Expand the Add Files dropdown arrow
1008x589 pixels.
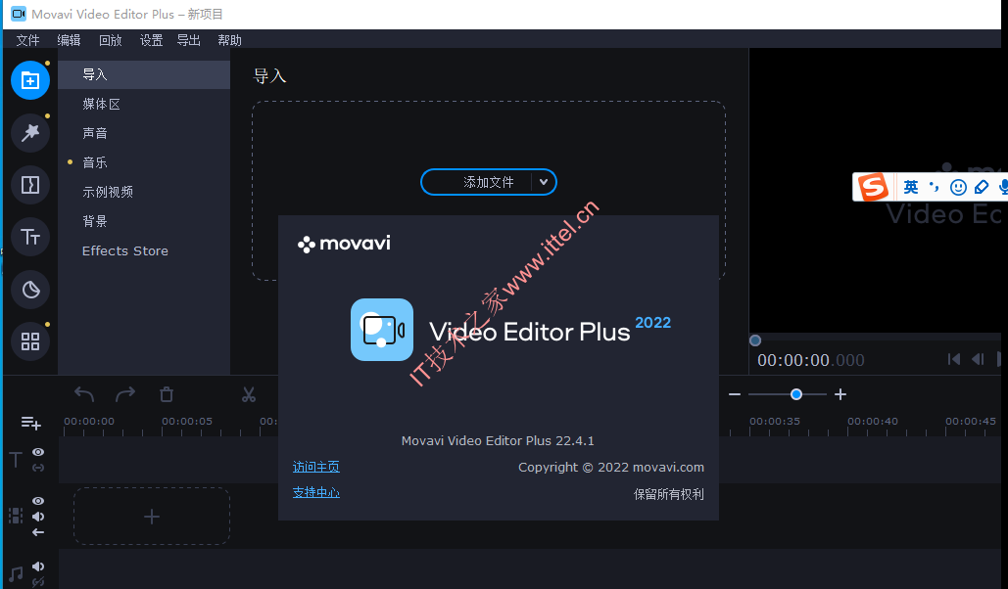pyautogui.click(x=544, y=182)
